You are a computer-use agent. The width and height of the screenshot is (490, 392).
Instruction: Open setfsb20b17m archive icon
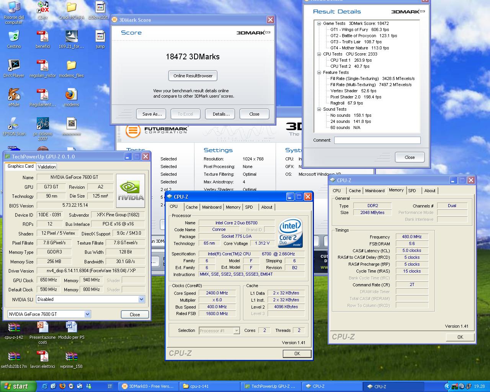[14, 359]
